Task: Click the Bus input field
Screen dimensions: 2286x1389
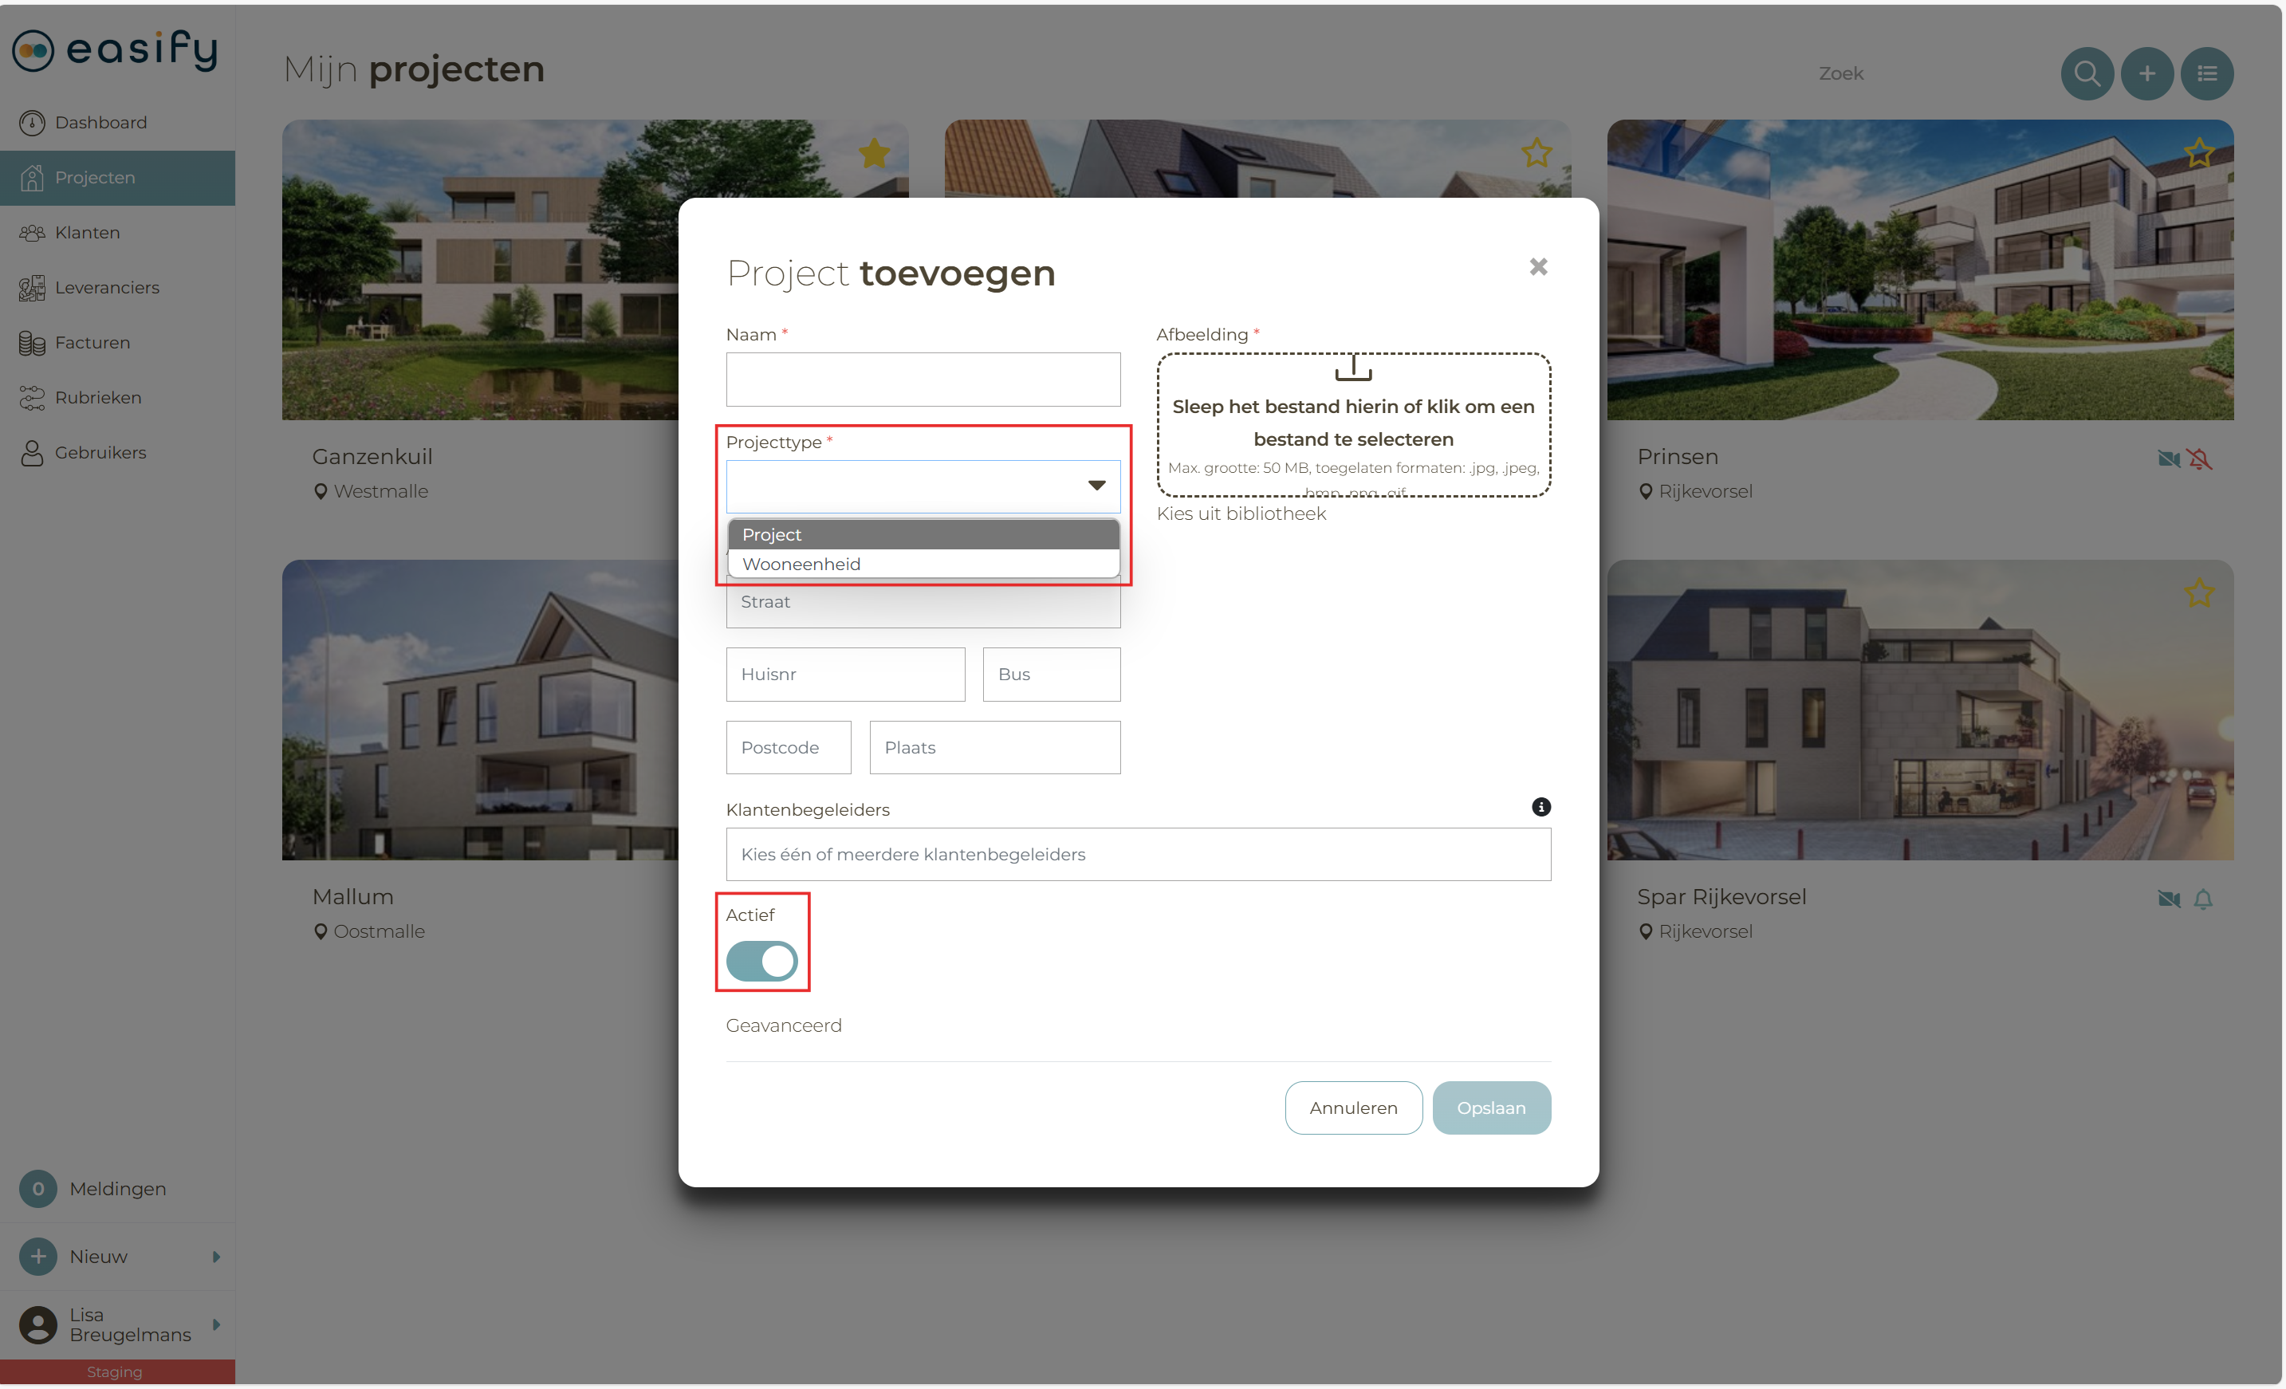Action: (x=1051, y=675)
